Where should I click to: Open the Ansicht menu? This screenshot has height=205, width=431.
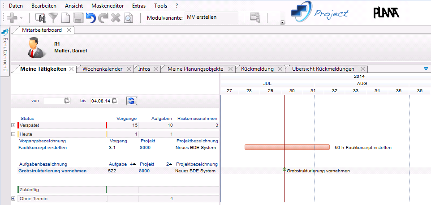[73, 5]
